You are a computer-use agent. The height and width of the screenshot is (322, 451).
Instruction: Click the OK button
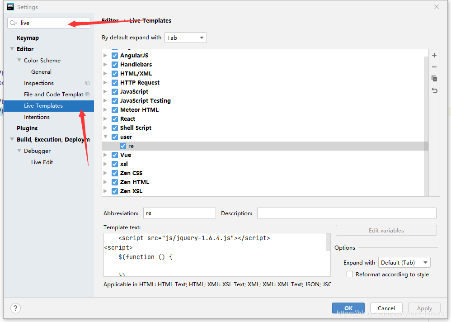coord(348,308)
